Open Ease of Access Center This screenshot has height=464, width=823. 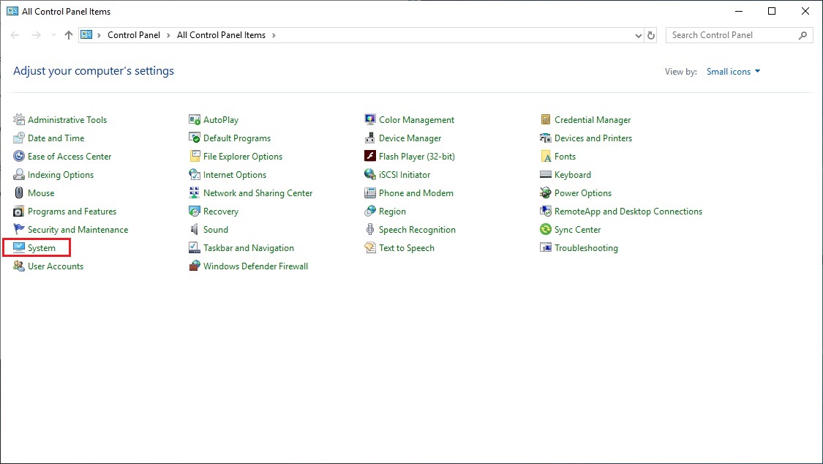[x=69, y=156]
